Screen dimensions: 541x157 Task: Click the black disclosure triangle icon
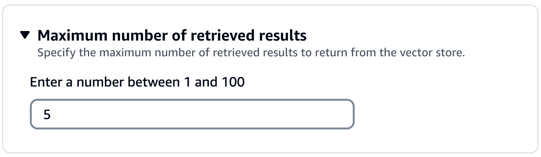[x=25, y=36]
